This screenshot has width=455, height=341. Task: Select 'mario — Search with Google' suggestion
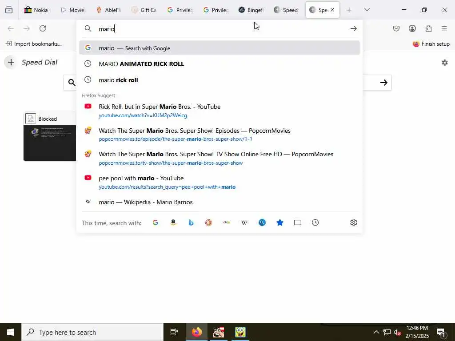pos(220,48)
